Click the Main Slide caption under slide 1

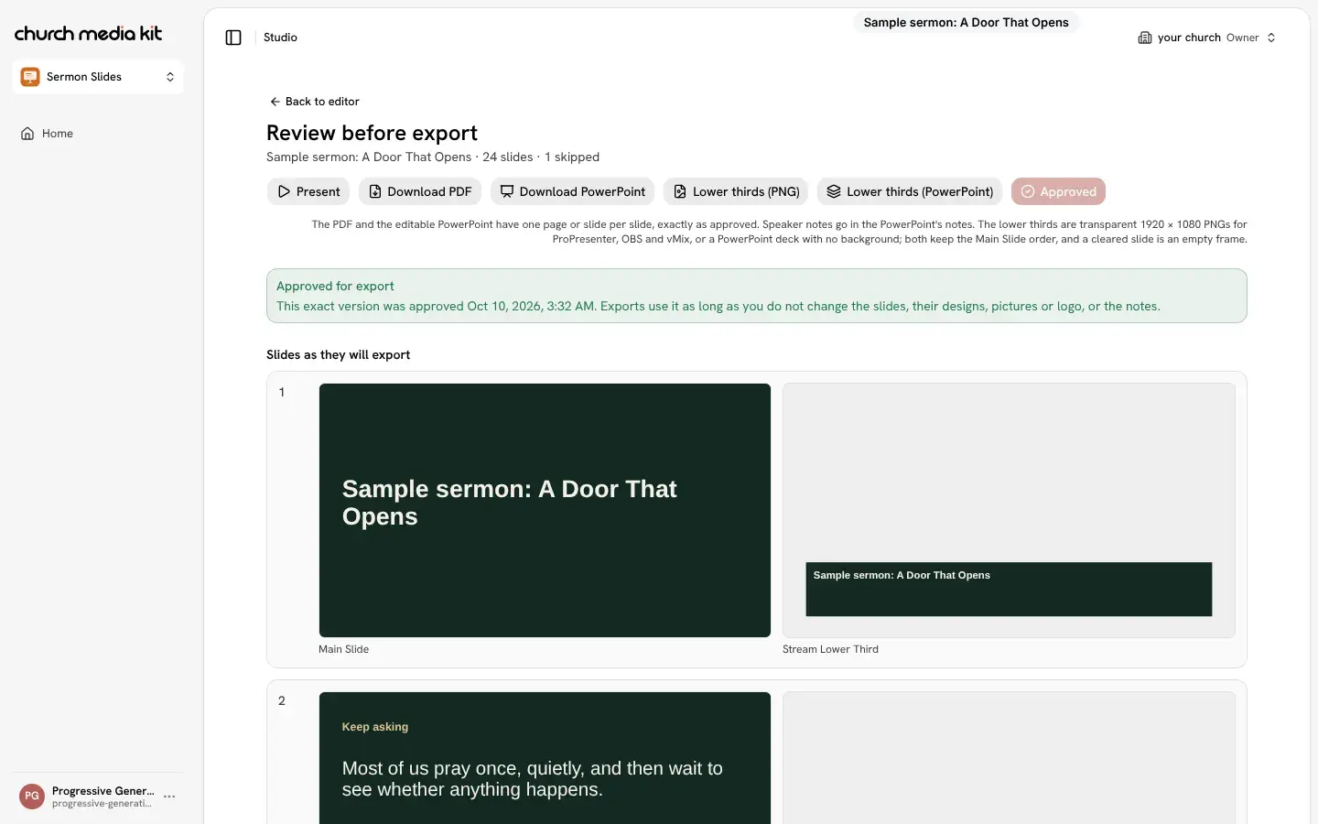click(x=343, y=649)
